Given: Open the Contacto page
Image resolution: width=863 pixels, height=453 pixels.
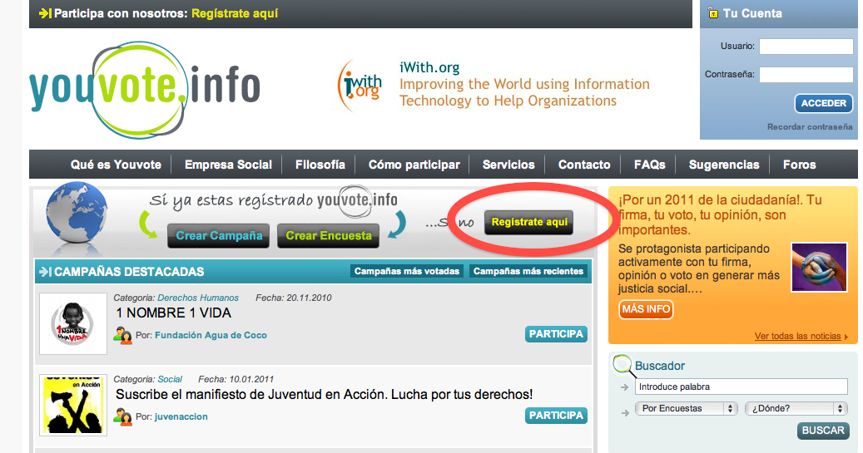Looking at the screenshot, I should tap(584, 165).
